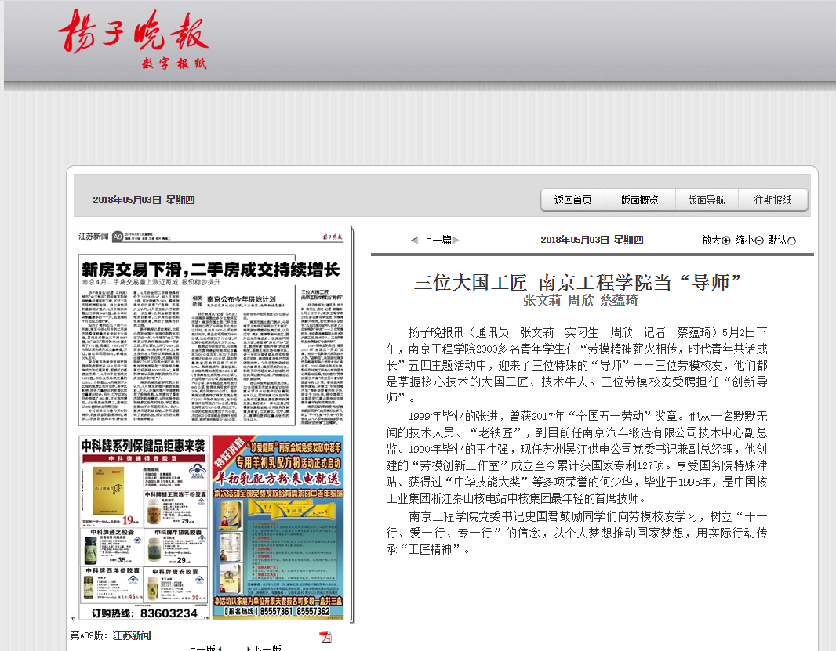Open 返回首页 home tab
836x651 pixels.
pos(573,200)
